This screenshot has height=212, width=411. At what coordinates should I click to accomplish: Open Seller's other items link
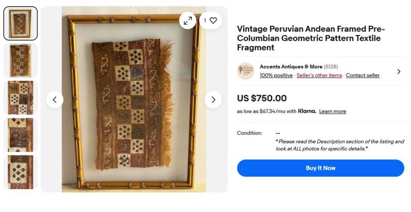click(319, 75)
